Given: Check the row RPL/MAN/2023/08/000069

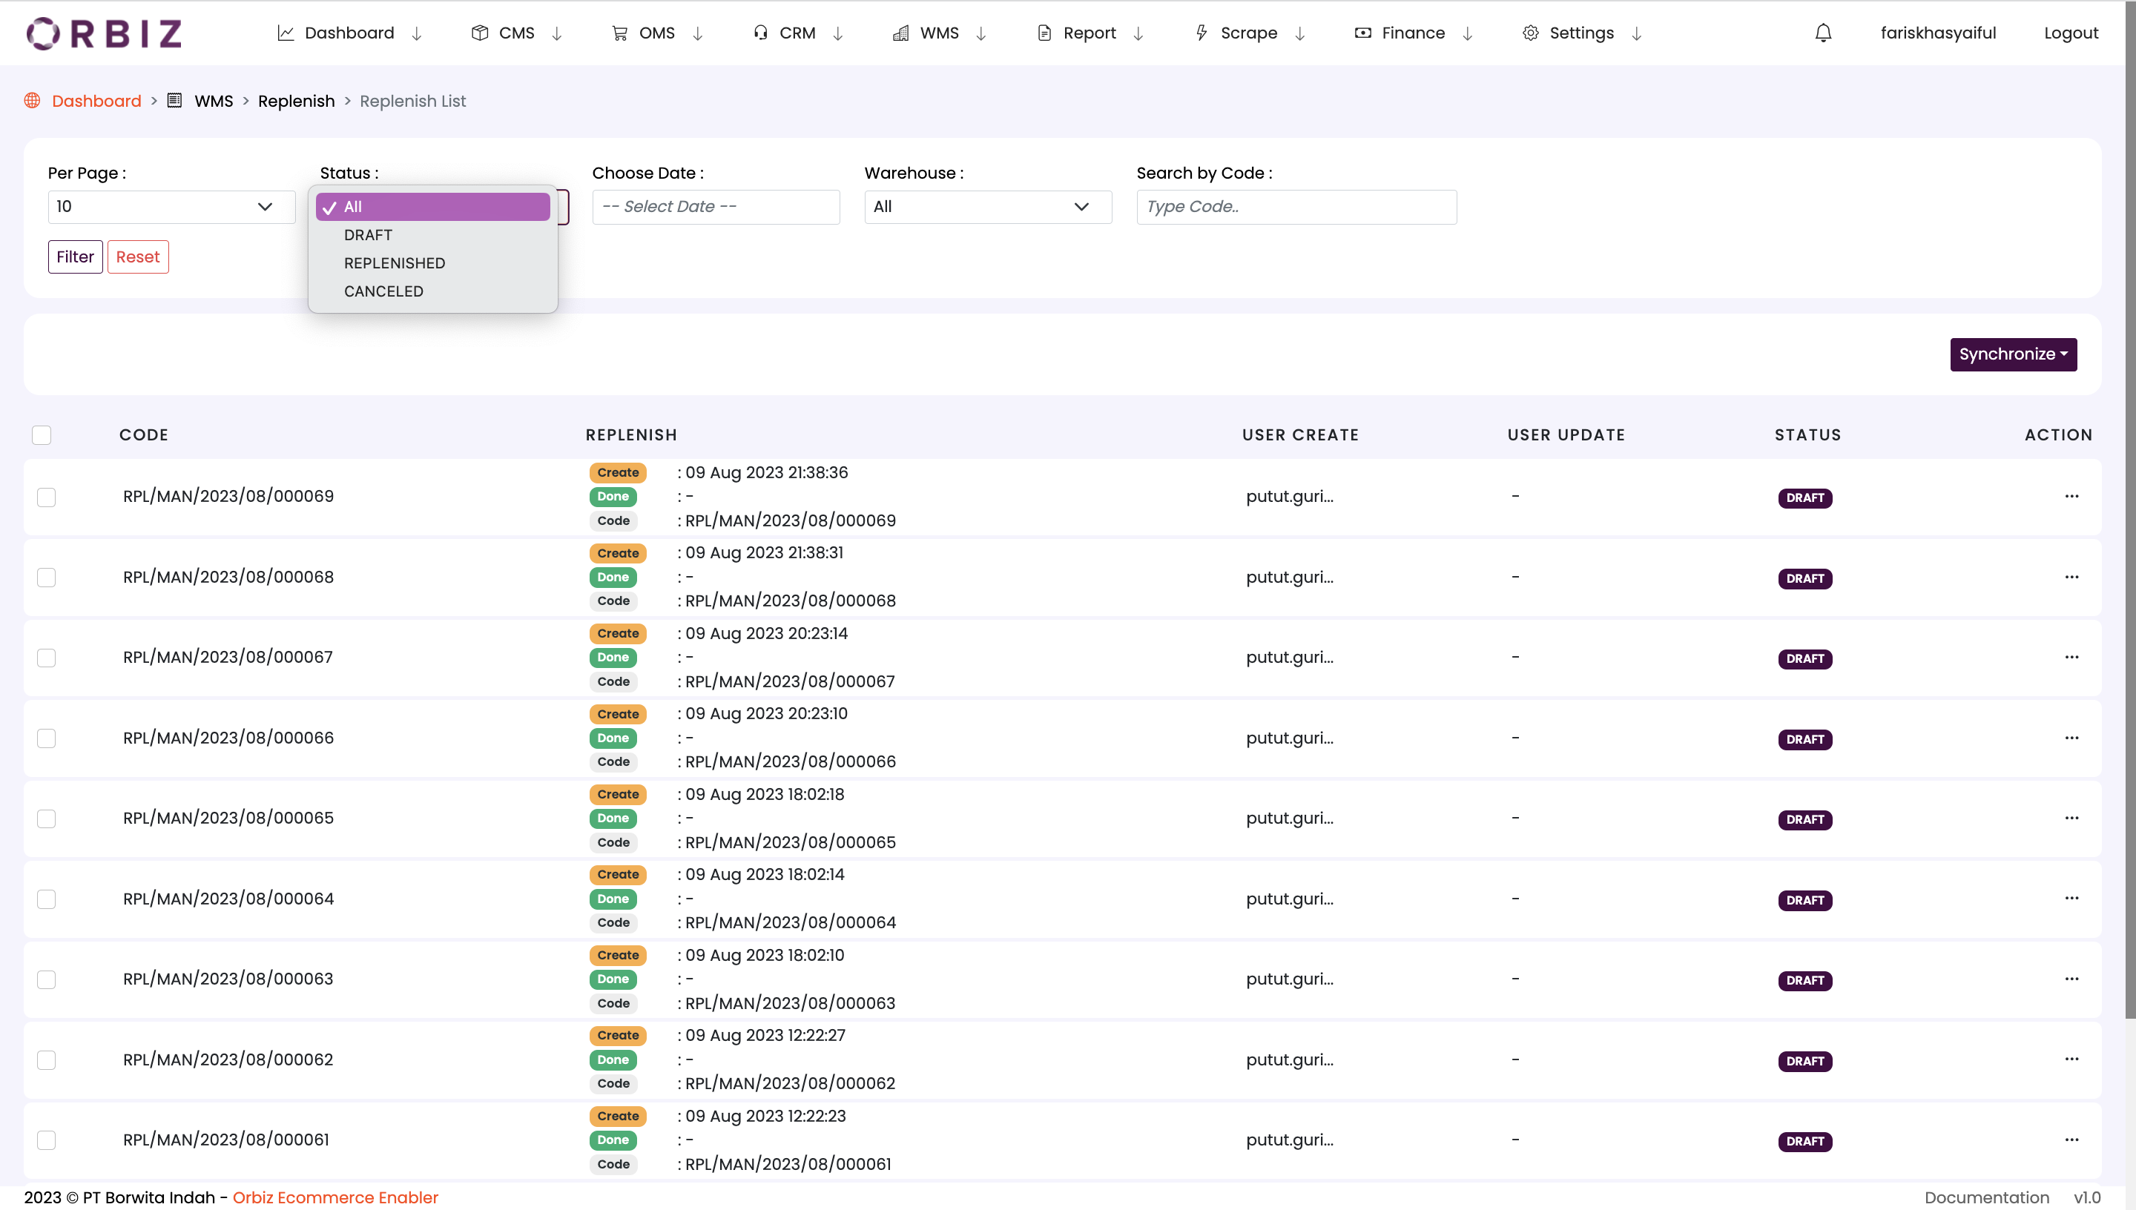Looking at the screenshot, I should [x=47, y=497].
